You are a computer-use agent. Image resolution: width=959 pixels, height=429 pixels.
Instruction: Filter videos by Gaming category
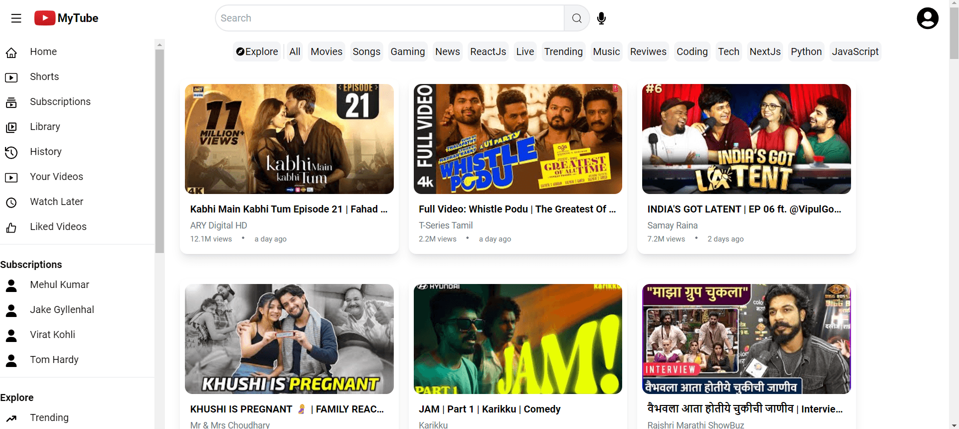click(407, 52)
